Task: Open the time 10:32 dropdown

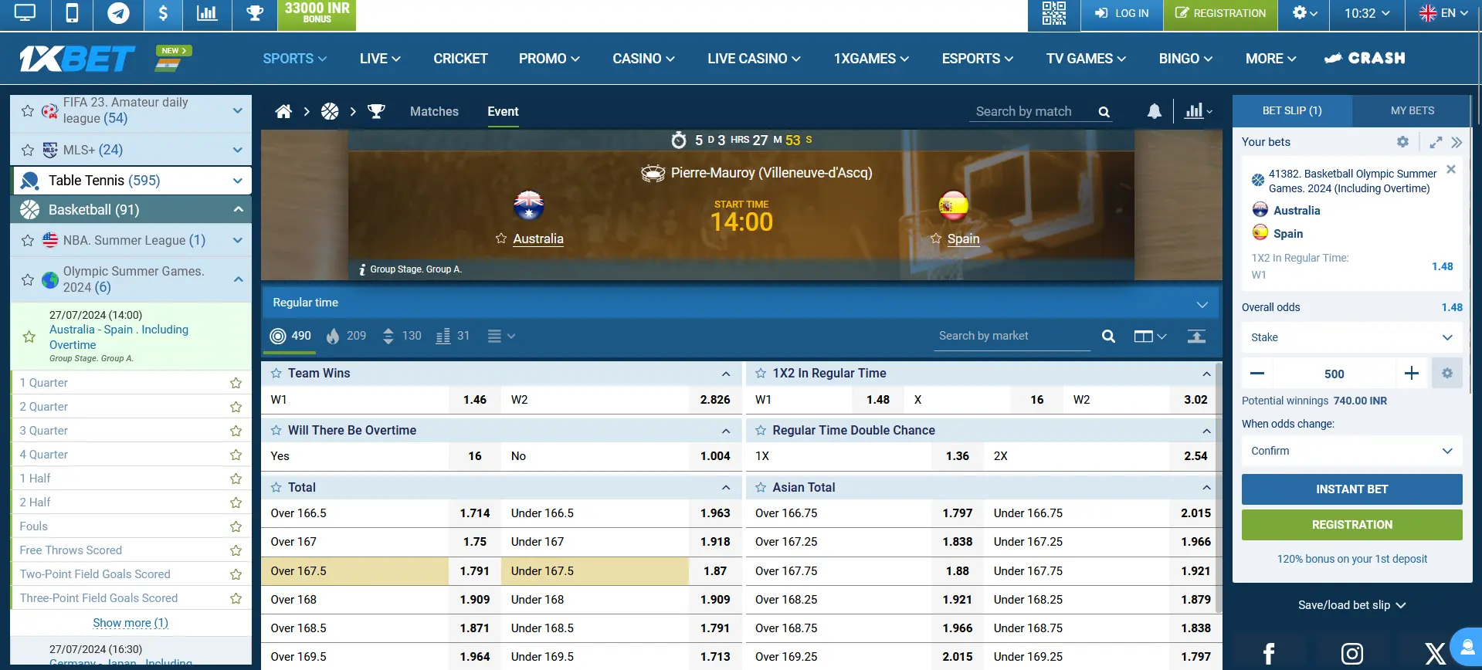Action: [x=1367, y=13]
